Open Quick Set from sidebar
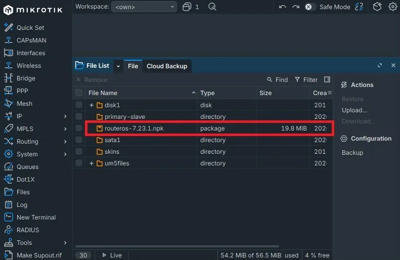Screen dimensions: 400x260 pyautogui.click(x=24, y=27)
